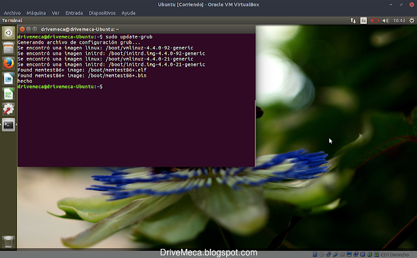Screen dimensions: 417x258
Task: Click the sudo update-grub command text
Action: coord(129,36)
